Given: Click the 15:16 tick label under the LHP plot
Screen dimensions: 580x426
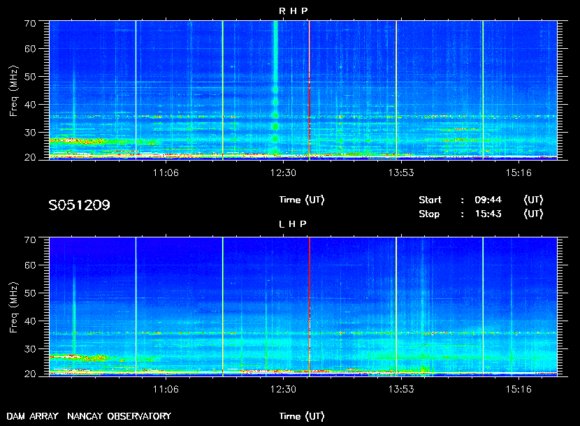Looking at the screenshot, I should point(519,389).
